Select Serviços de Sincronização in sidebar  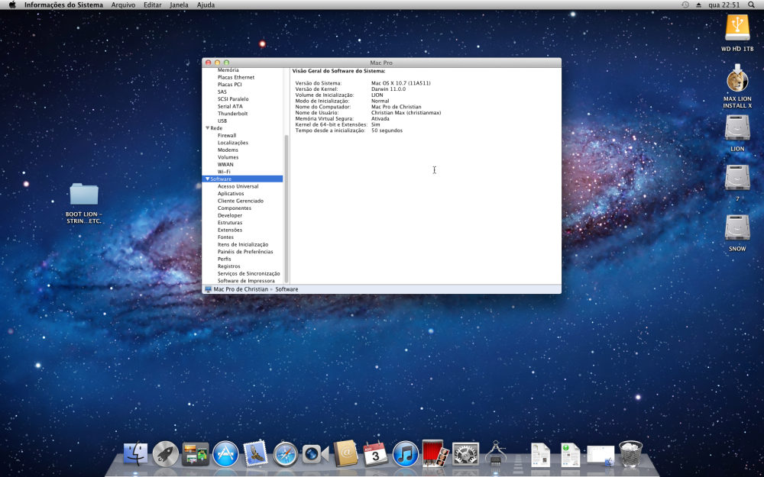(249, 273)
